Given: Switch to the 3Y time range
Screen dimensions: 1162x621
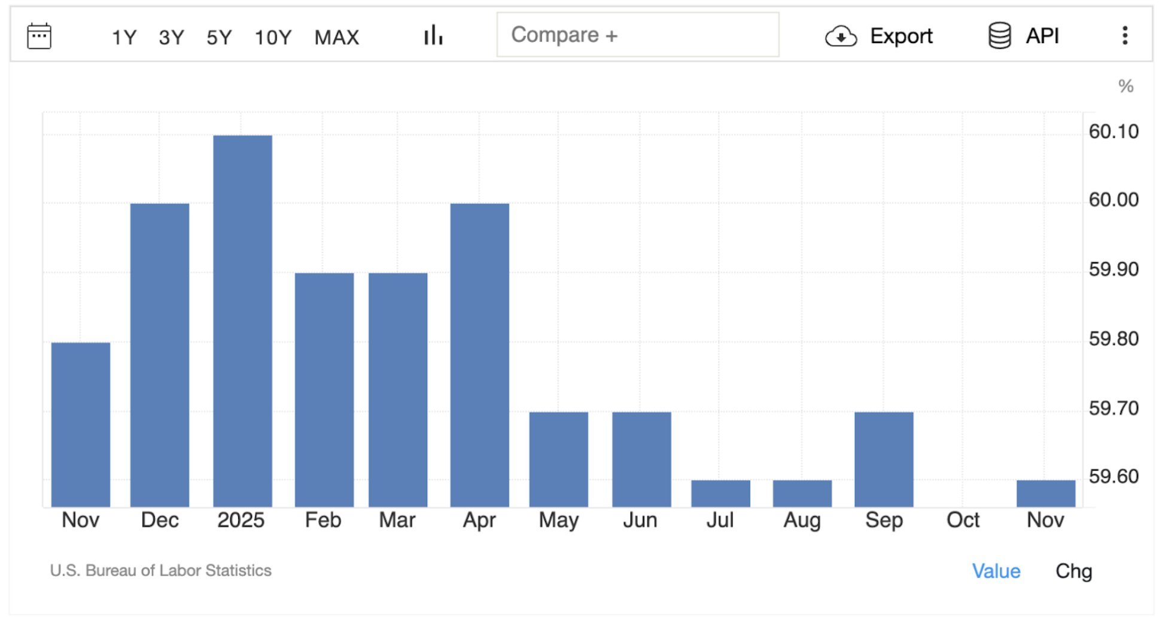Looking at the screenshot, I should [x=171, y=37].
